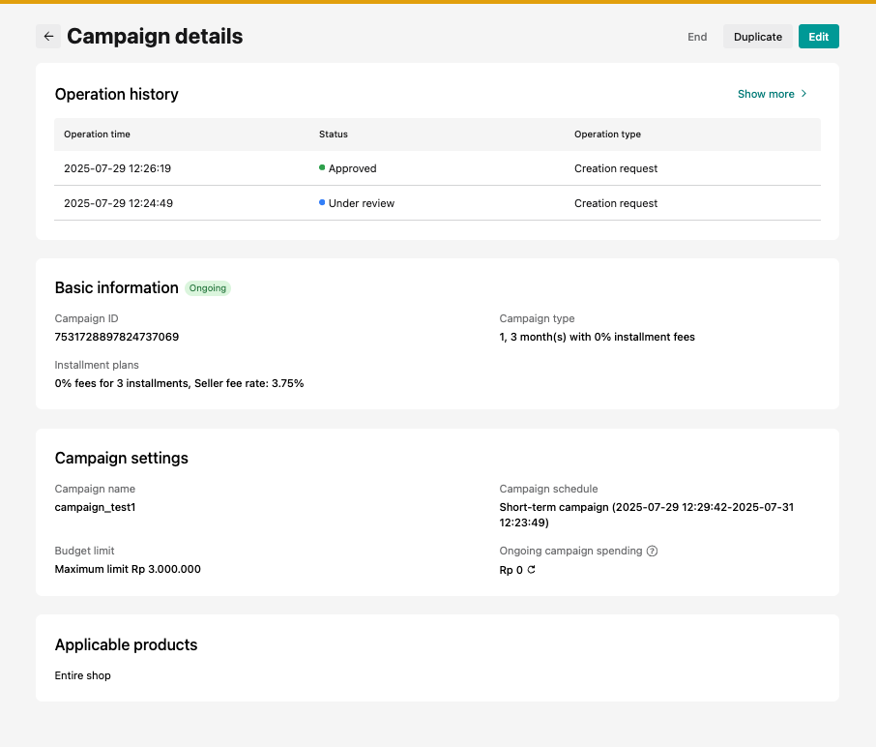
Task: End the campaign
Action: (697, 37)
